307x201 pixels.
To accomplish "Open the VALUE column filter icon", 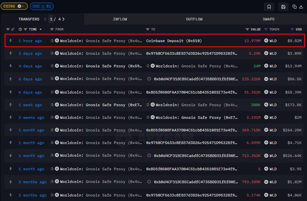I will pyautogui.click(x=247, y=29).
